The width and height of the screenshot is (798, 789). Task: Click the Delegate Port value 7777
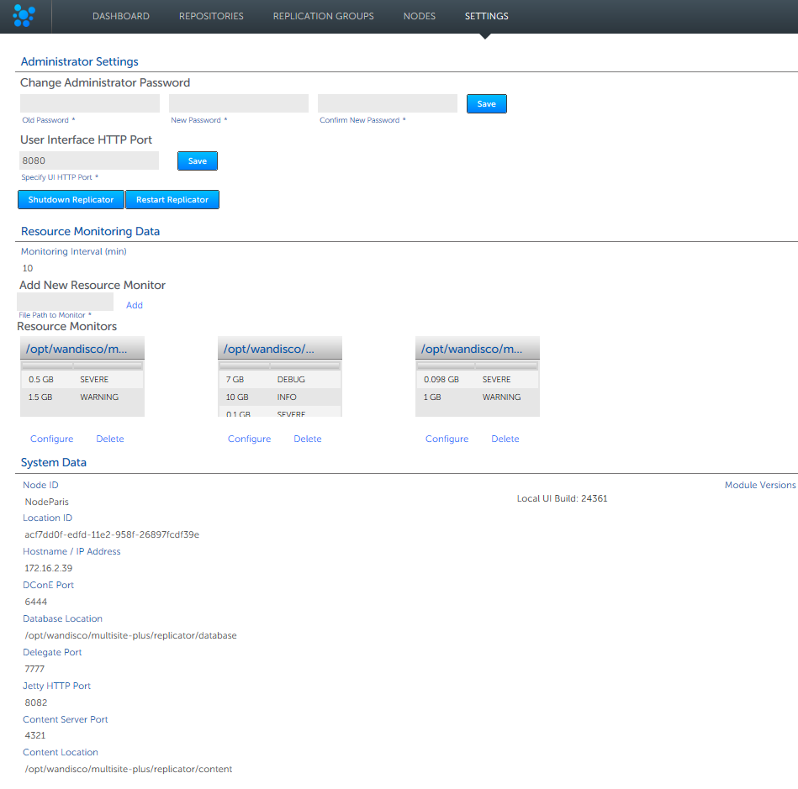pos(34,669)
